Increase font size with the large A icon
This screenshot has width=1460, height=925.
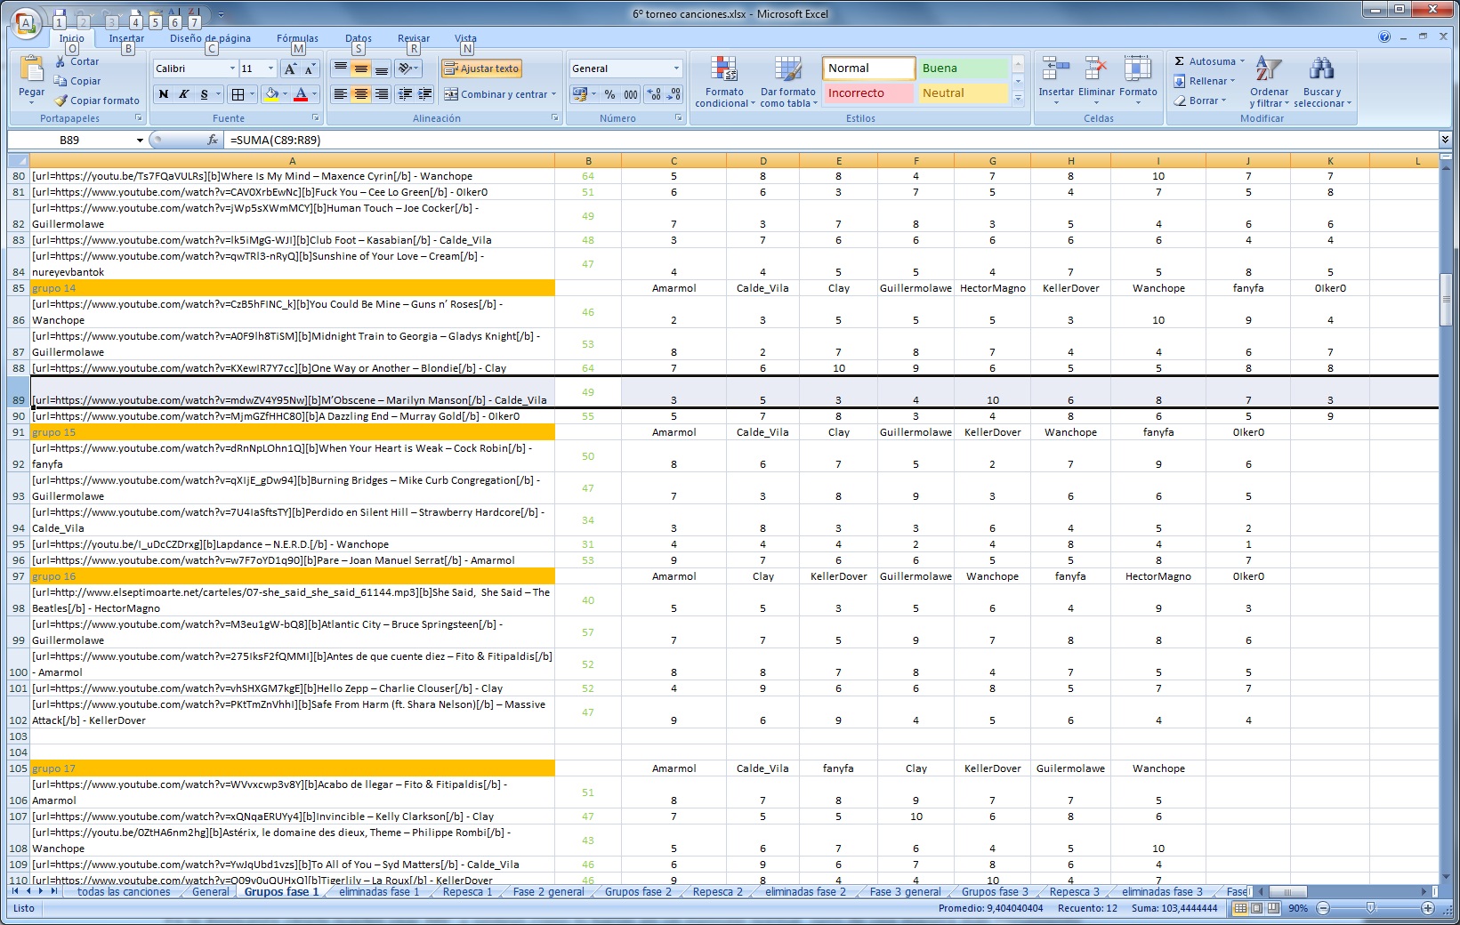[290, 68]
